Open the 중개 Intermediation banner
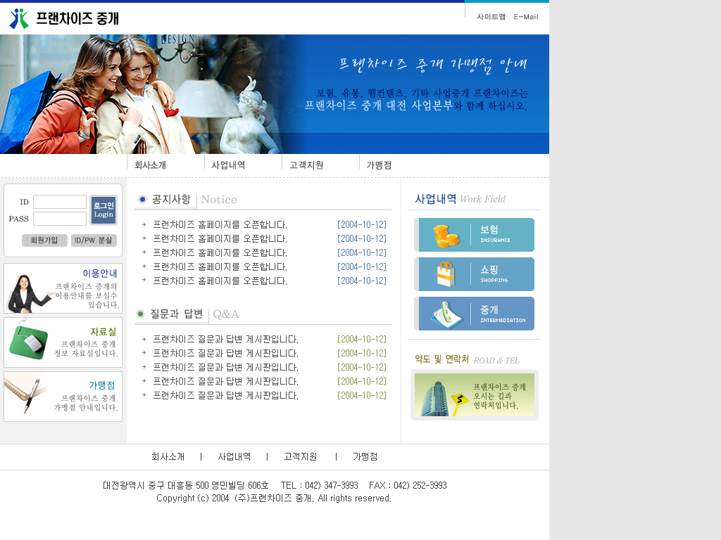This screenshot has width=721, height=540. pyautogui.click(x=475, y=314)
